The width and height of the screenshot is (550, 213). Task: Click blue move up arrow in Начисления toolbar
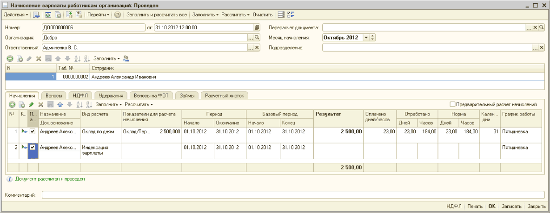pos(60,104)
